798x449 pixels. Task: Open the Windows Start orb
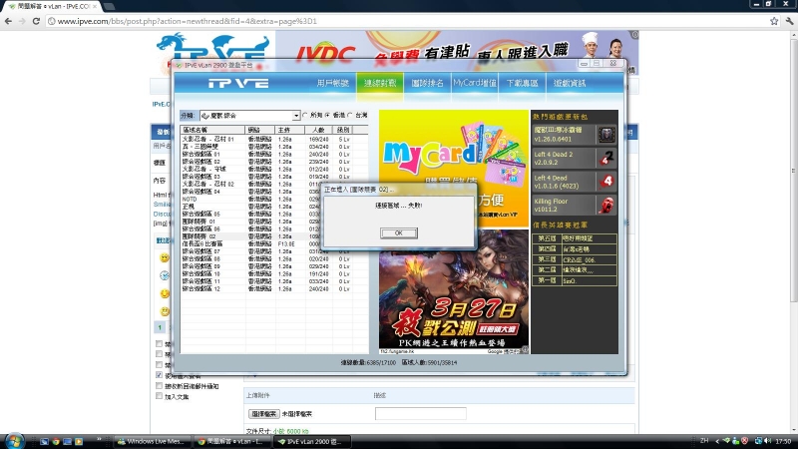[x=14, y=441]
